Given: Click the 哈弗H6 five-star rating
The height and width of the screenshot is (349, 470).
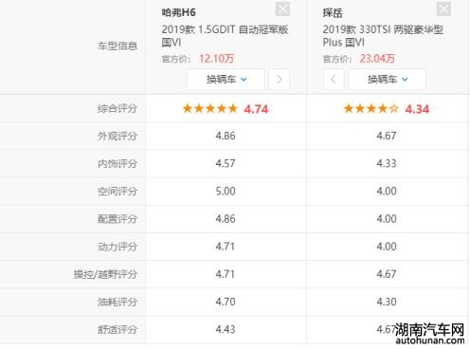Looking at the screenshot, I should click(210, 109).
